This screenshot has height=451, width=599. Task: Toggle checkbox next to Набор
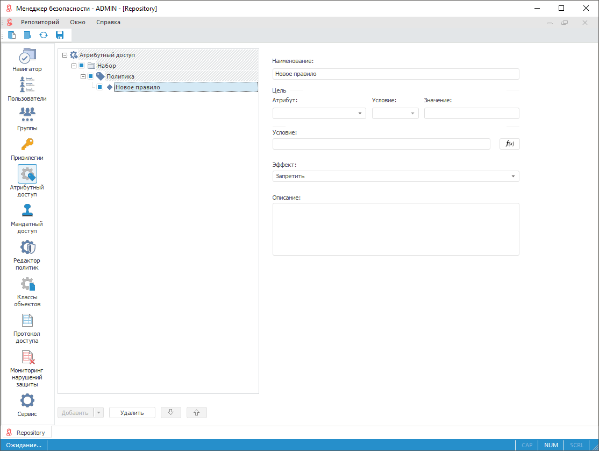point(81,66)
